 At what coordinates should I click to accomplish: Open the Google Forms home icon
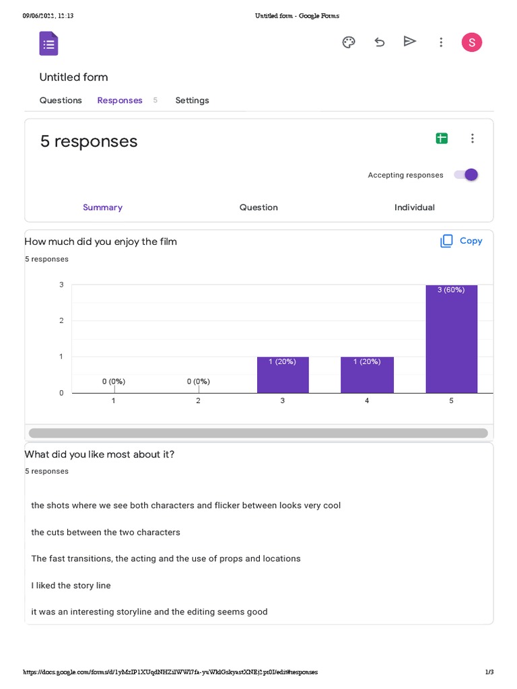coord(48,43)
